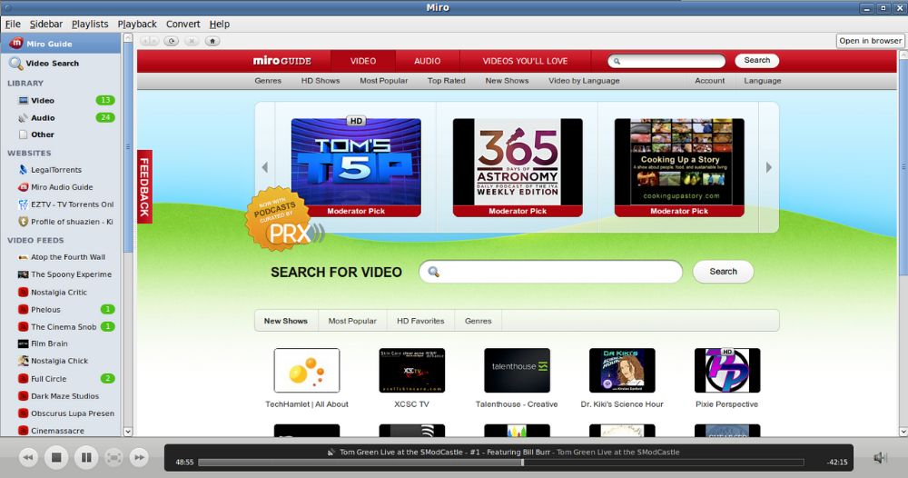
Task: Show next featured shows with right arrow
Action: 768,167
